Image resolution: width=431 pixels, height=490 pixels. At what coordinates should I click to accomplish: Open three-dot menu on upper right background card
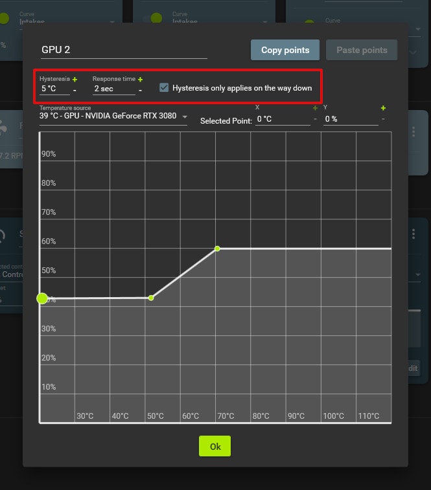414,131
